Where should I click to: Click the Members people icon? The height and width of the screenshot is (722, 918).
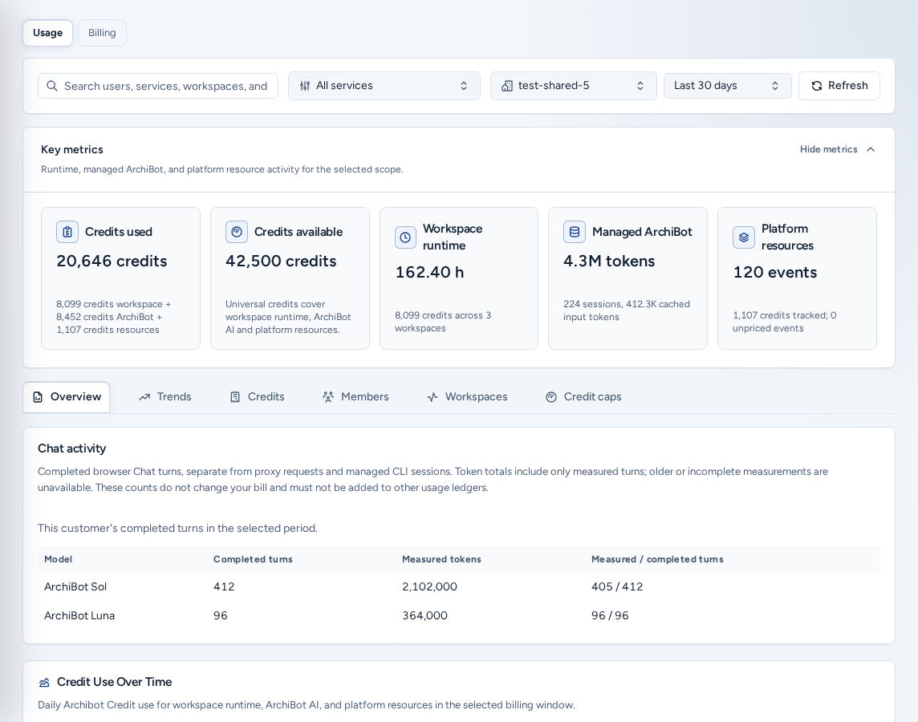point(328,397)
